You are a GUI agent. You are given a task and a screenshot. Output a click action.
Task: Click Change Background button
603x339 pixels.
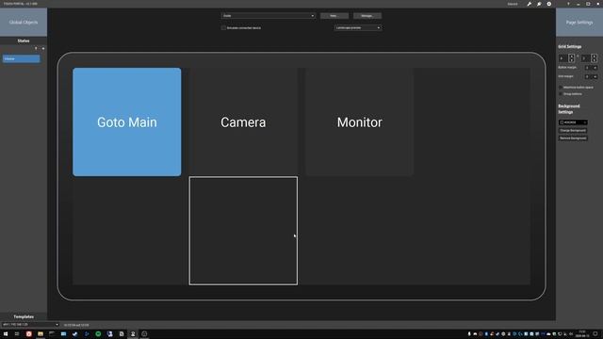coord(573,130)
